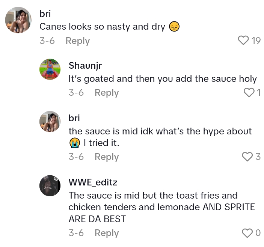The image size is (264, 247).
Task: Open bri's avatar on the reply comment
Action: pyautogui.click(x=50, y=121)
